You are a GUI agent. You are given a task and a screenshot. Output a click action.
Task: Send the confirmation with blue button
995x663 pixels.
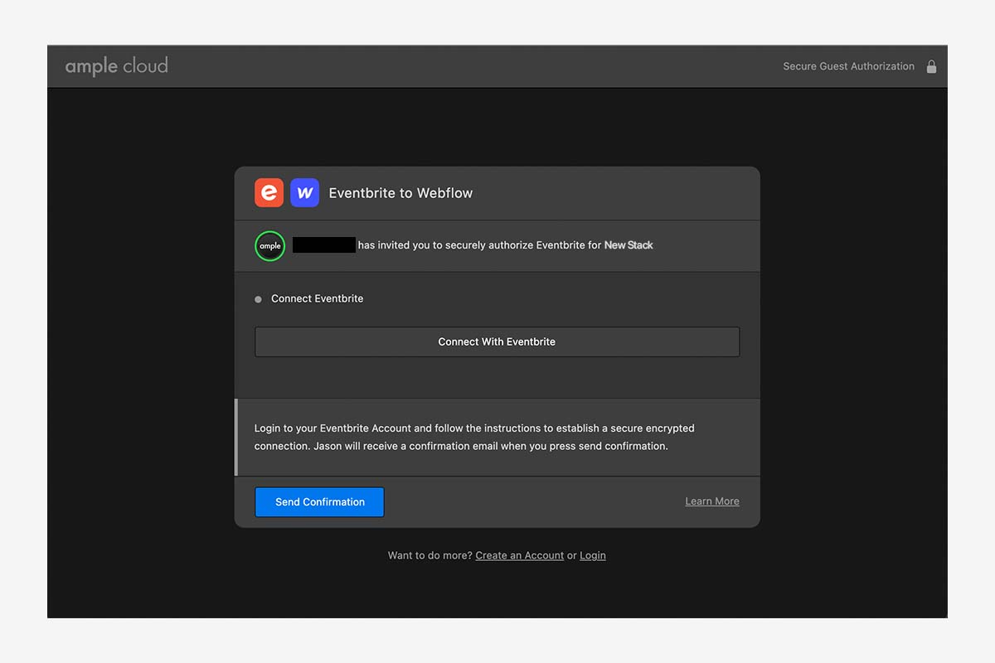319,502
